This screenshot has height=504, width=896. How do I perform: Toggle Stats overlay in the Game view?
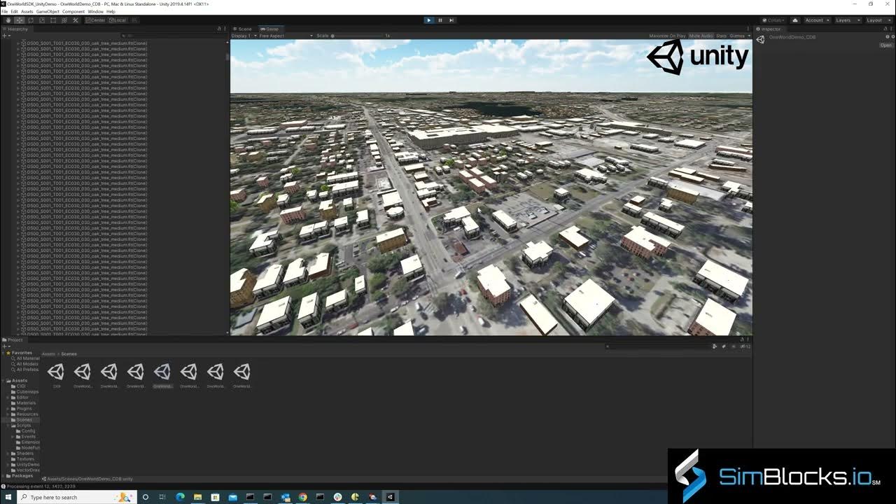click(x=721, y=35)
